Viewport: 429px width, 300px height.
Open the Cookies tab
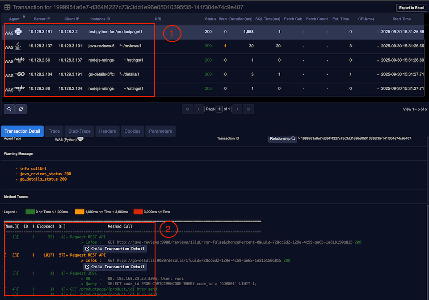coord(132,131)
